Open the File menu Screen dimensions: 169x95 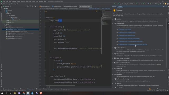tap(4, 1)
